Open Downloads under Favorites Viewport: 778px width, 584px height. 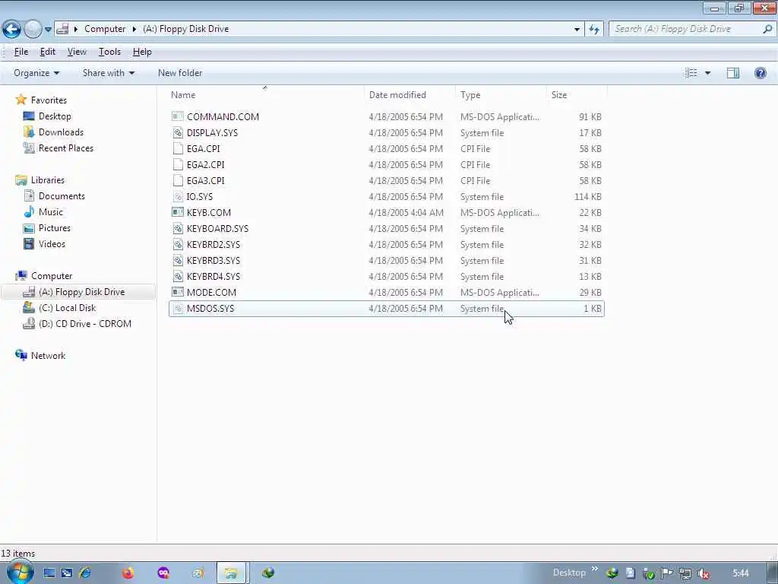(61, 132)
